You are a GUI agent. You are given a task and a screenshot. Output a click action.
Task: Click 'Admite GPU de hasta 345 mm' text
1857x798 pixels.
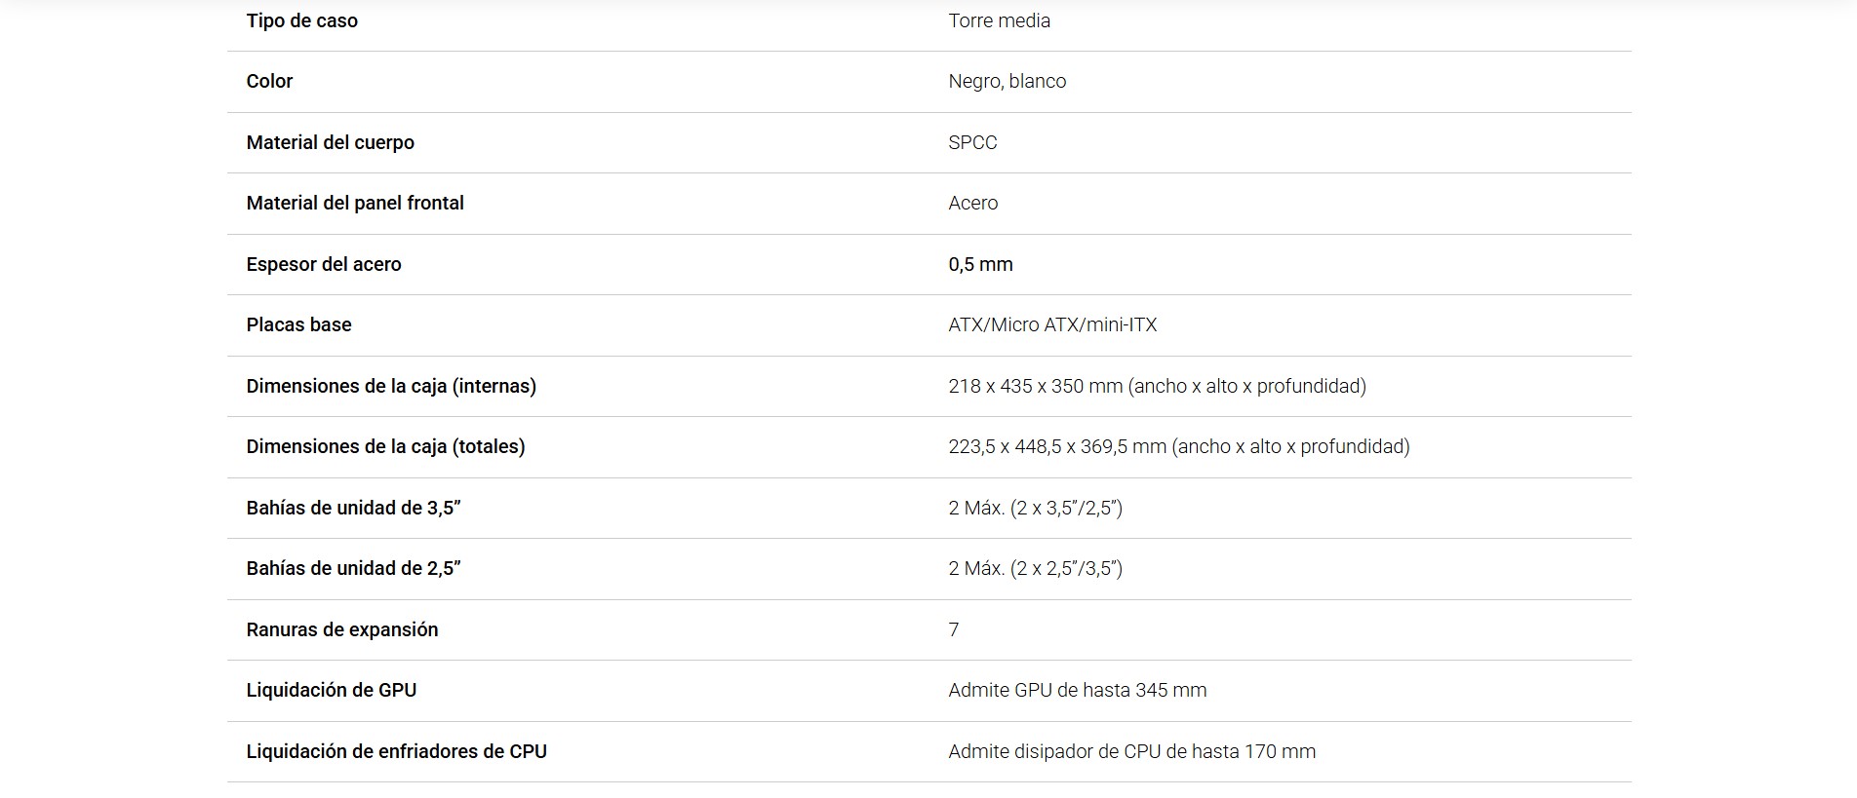1077,690
